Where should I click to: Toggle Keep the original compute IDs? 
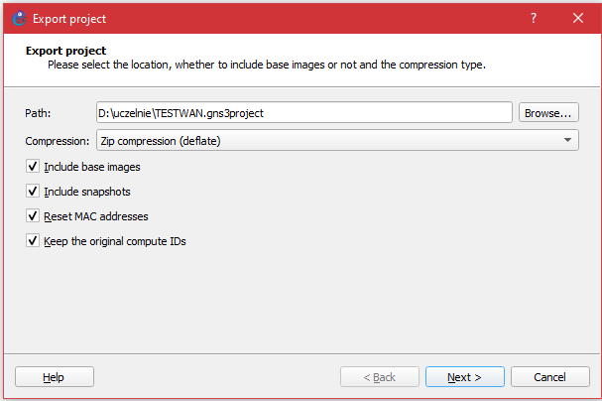[x=33, y=241]
